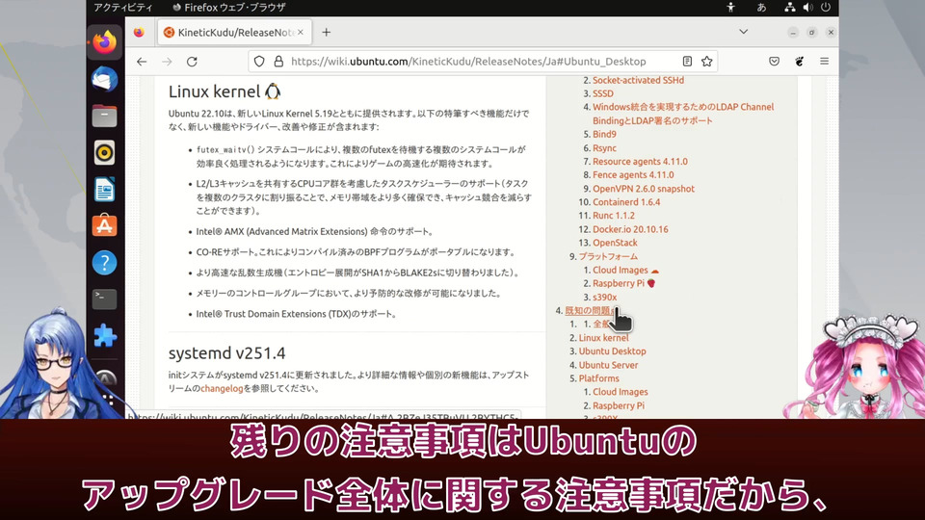This screenshot has width=925, height=520.
Task: Open tracking protection shield icon
Action: [259, 62]
